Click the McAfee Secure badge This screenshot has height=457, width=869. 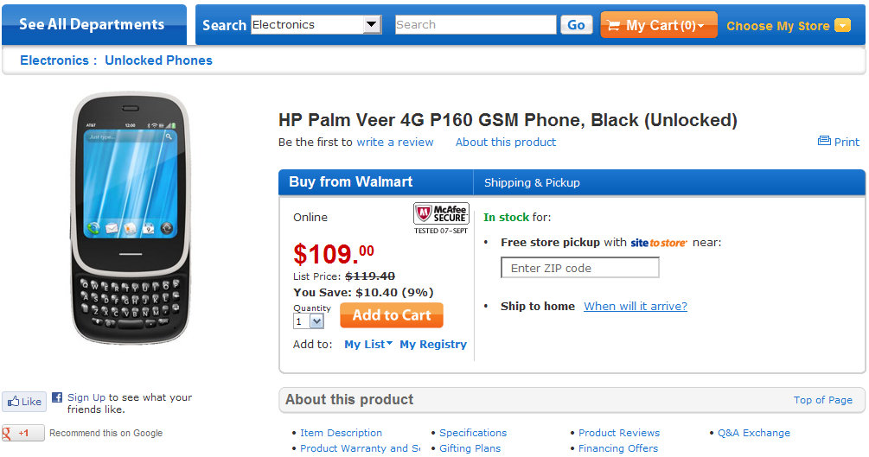[441, 217]
